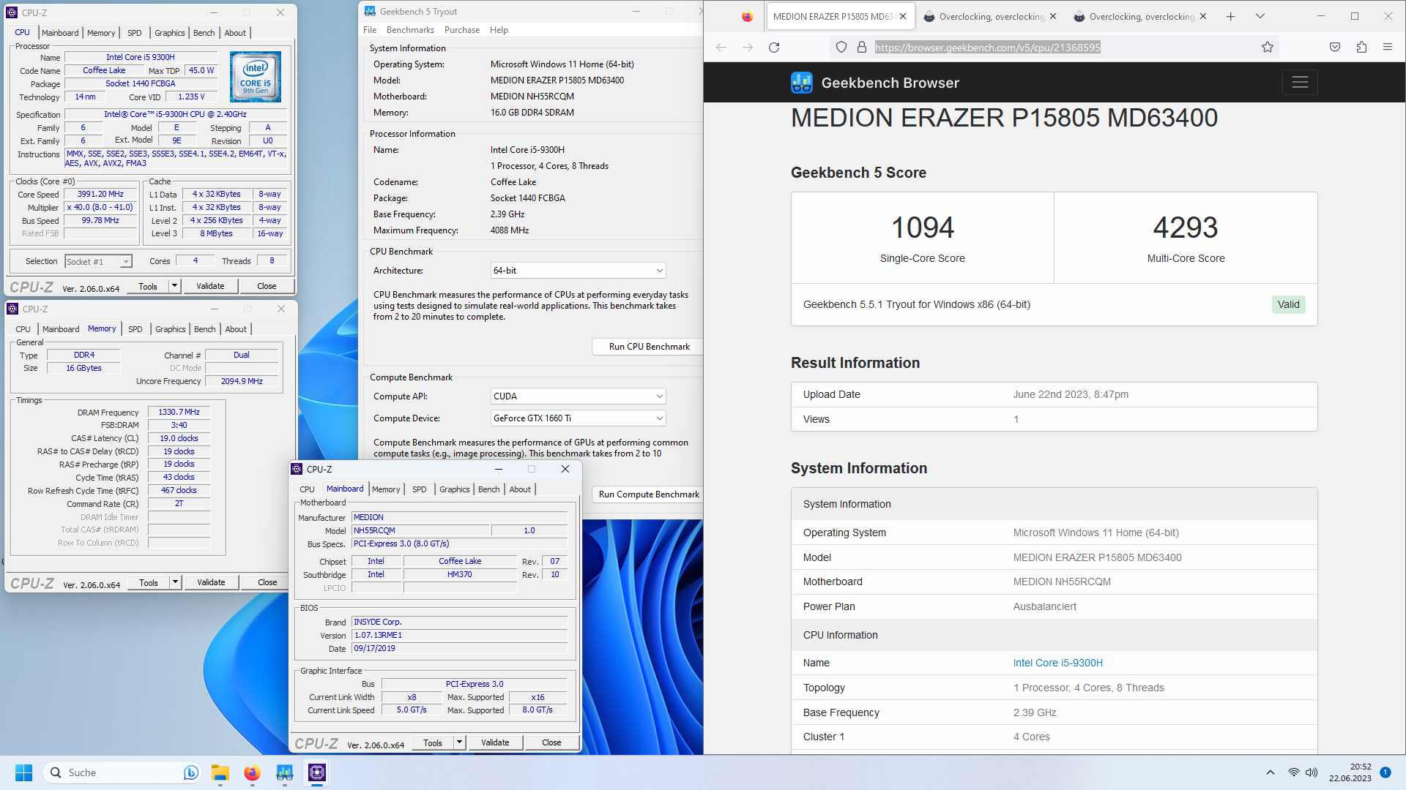This screenshot has height=790, width=1406.
Task: Open Geekbench Purchase menu
Action: (x=462, y=30)
